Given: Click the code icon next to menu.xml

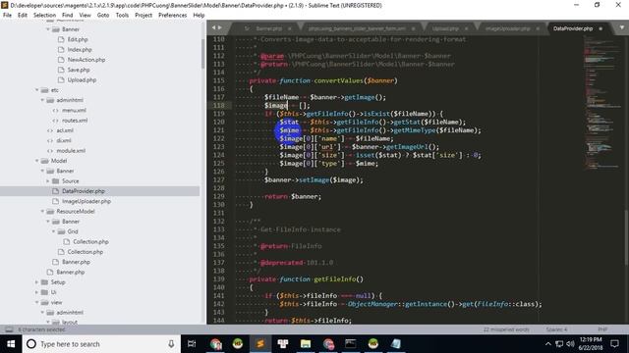Looking at the screenshot, I should (55, 110).
